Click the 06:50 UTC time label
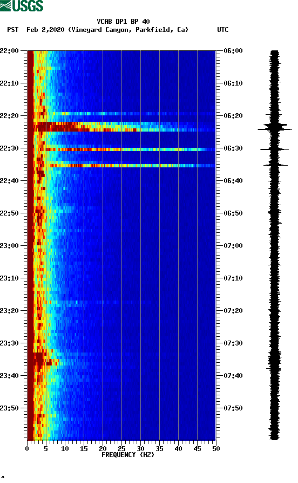This screenshot has height=483, width=298. click(233, 213)
